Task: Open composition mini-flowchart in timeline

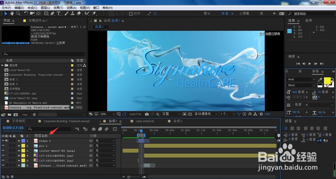Action: [77, 129]
